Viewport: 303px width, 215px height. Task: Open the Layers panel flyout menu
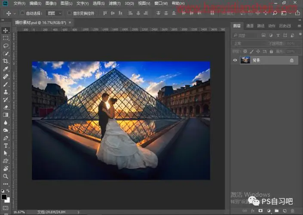click(299, 26)
